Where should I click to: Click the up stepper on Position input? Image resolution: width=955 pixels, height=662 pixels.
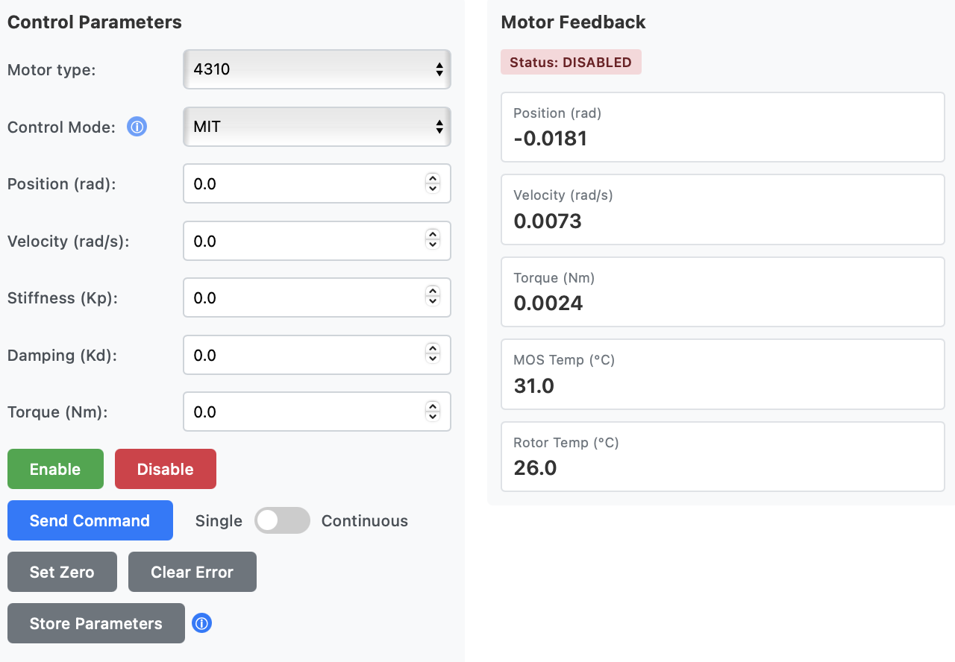click(x=432, y=179)
